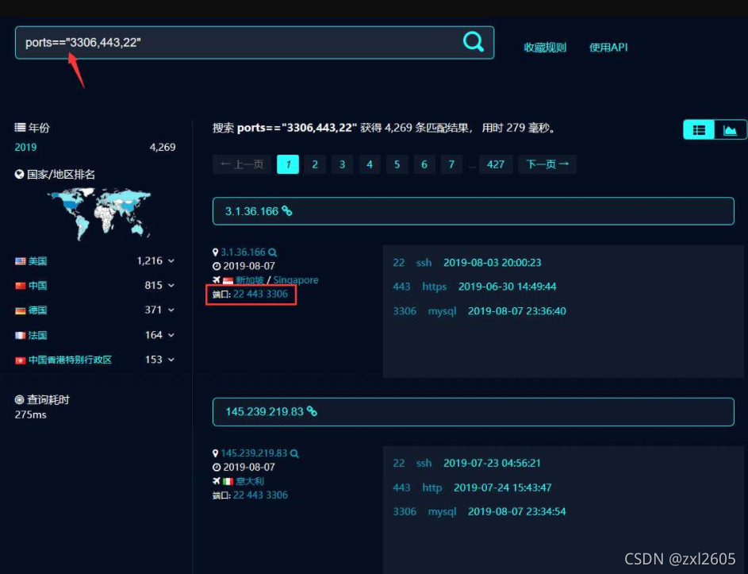Open the 145.239.219.83 header link
748x574 pixels.
click(264, 411)
